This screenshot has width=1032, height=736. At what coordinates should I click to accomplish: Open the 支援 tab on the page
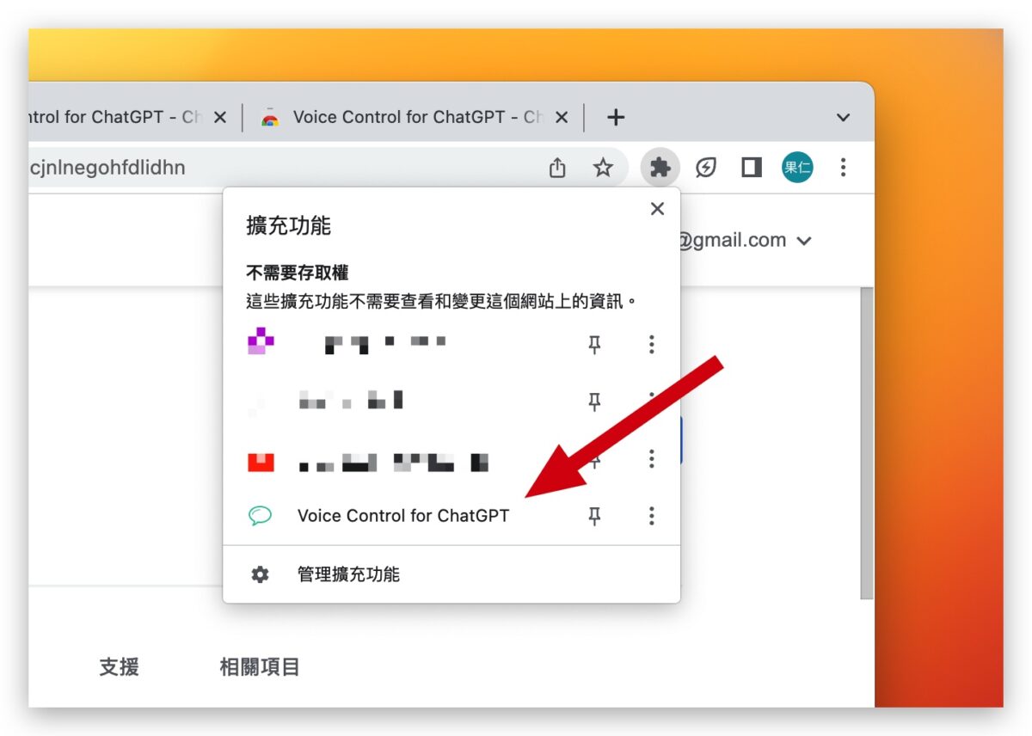pos(119,667)
